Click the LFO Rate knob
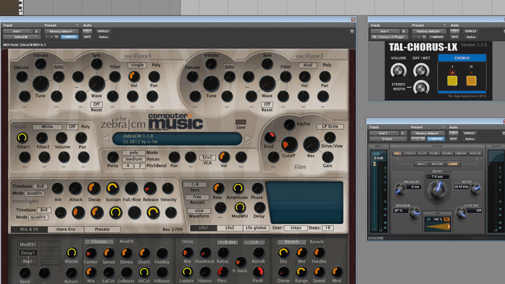 (x=218, y=188)
